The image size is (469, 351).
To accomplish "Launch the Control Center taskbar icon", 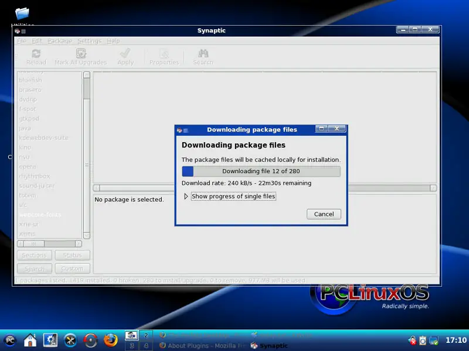I will click(x=50, y=340).
